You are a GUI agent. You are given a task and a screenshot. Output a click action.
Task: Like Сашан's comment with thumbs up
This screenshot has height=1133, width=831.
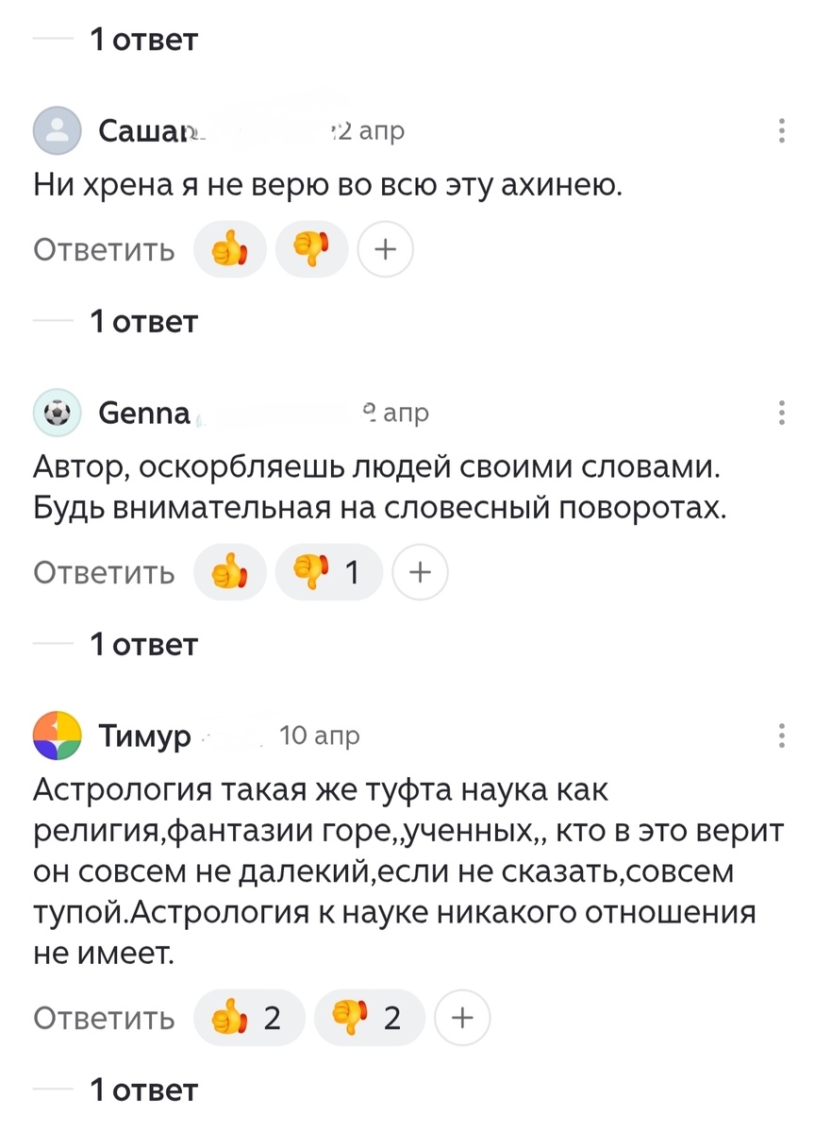pyautogui.click(x=229, y=249)
